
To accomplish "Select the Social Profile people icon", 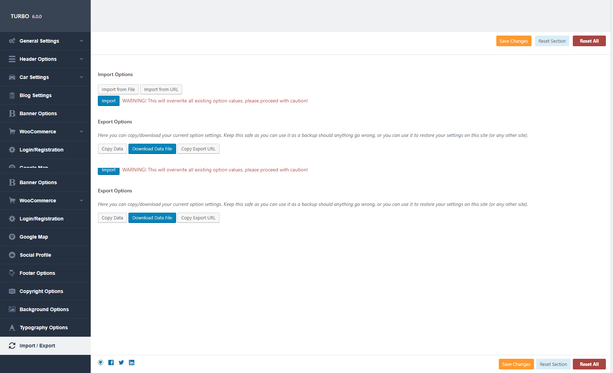I will coord(12,255).
